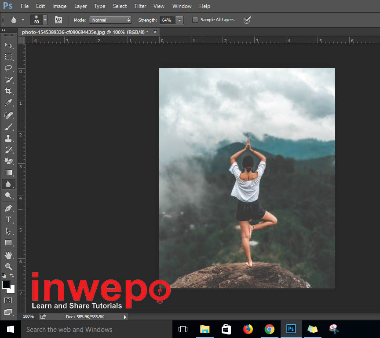Toggle Quick Mask mode
This screenshot has height=338, width=380.
pos(8,300)
